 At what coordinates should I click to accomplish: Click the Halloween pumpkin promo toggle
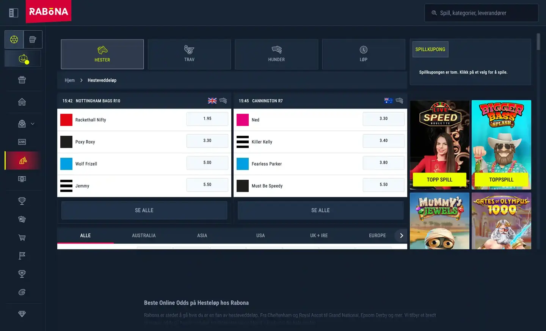tap(23, 59)
